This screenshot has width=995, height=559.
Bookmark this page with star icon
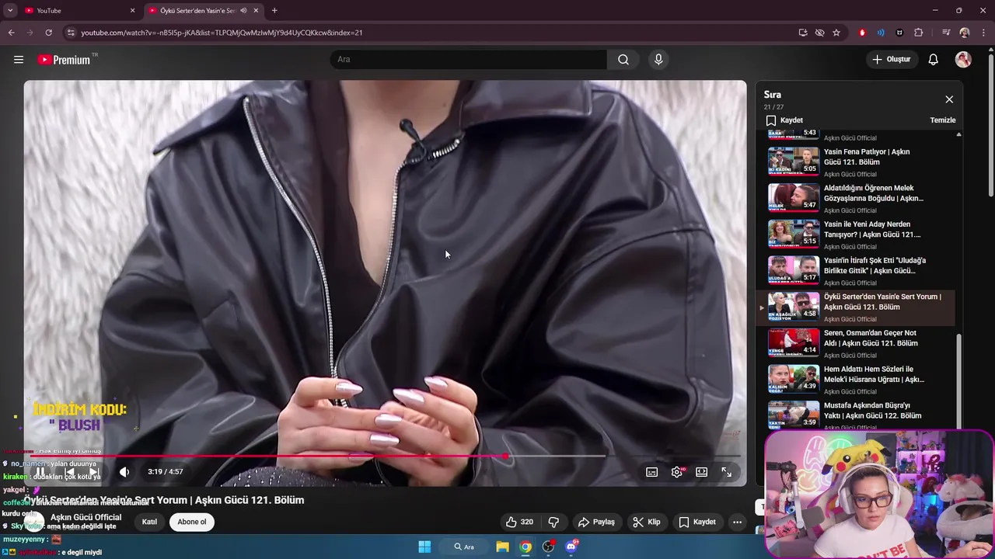pos(836,33)
